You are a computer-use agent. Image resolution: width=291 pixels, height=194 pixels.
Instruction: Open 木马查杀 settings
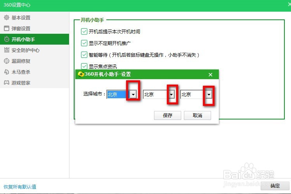tap(35, 72)
